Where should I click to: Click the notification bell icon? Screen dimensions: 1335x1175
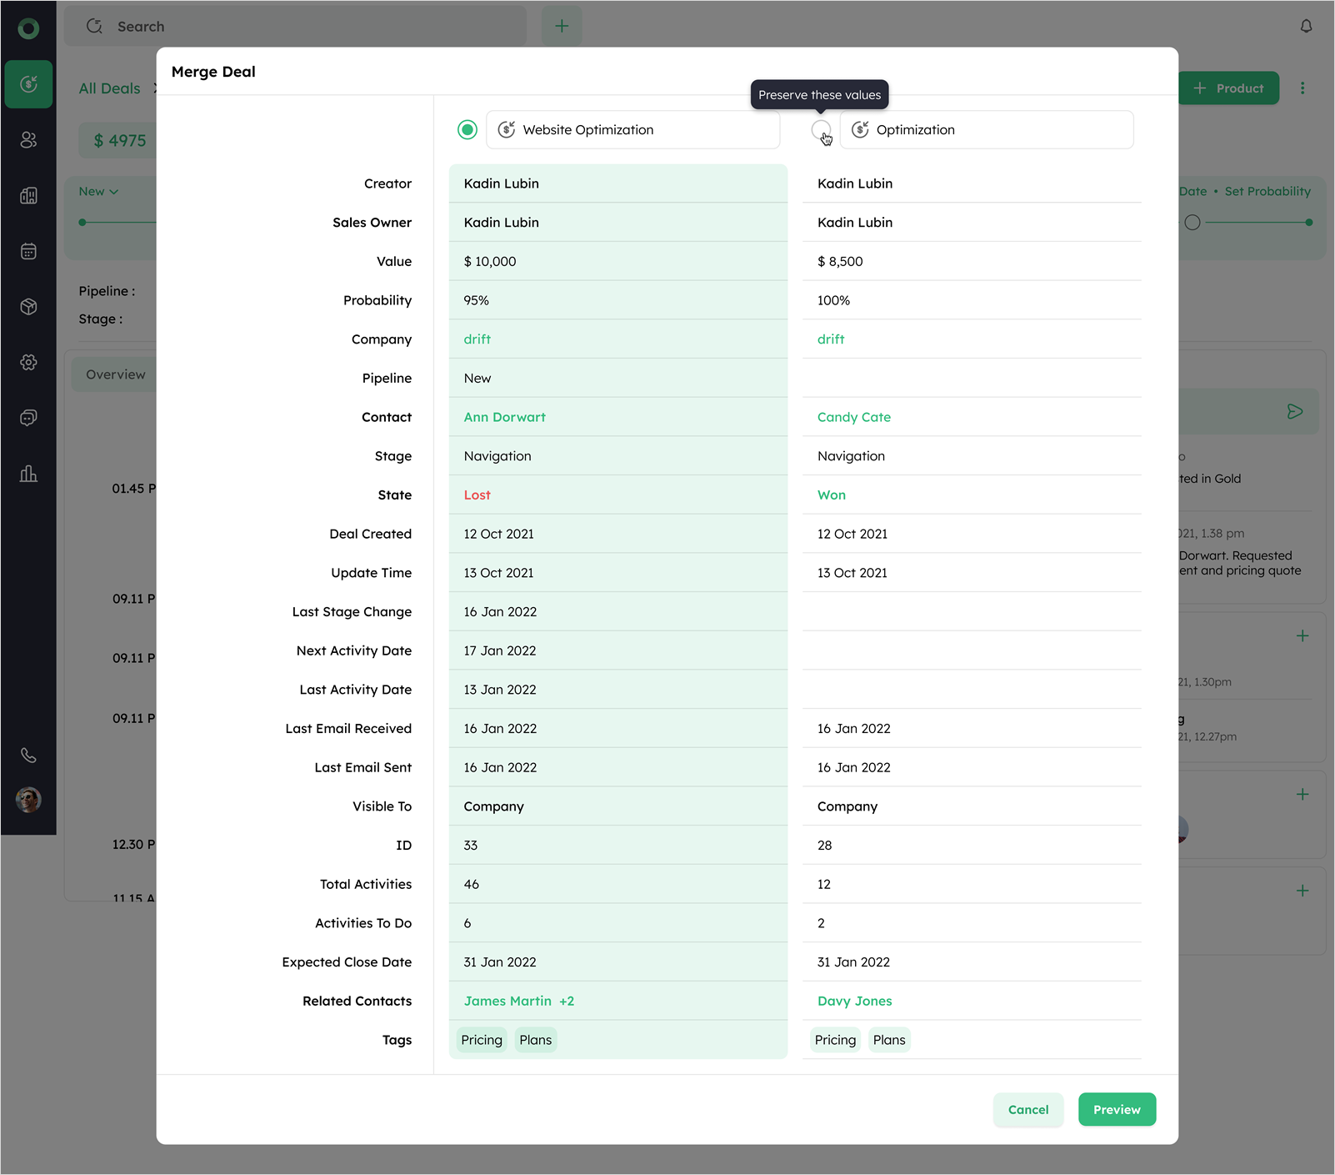[1306, 27]
